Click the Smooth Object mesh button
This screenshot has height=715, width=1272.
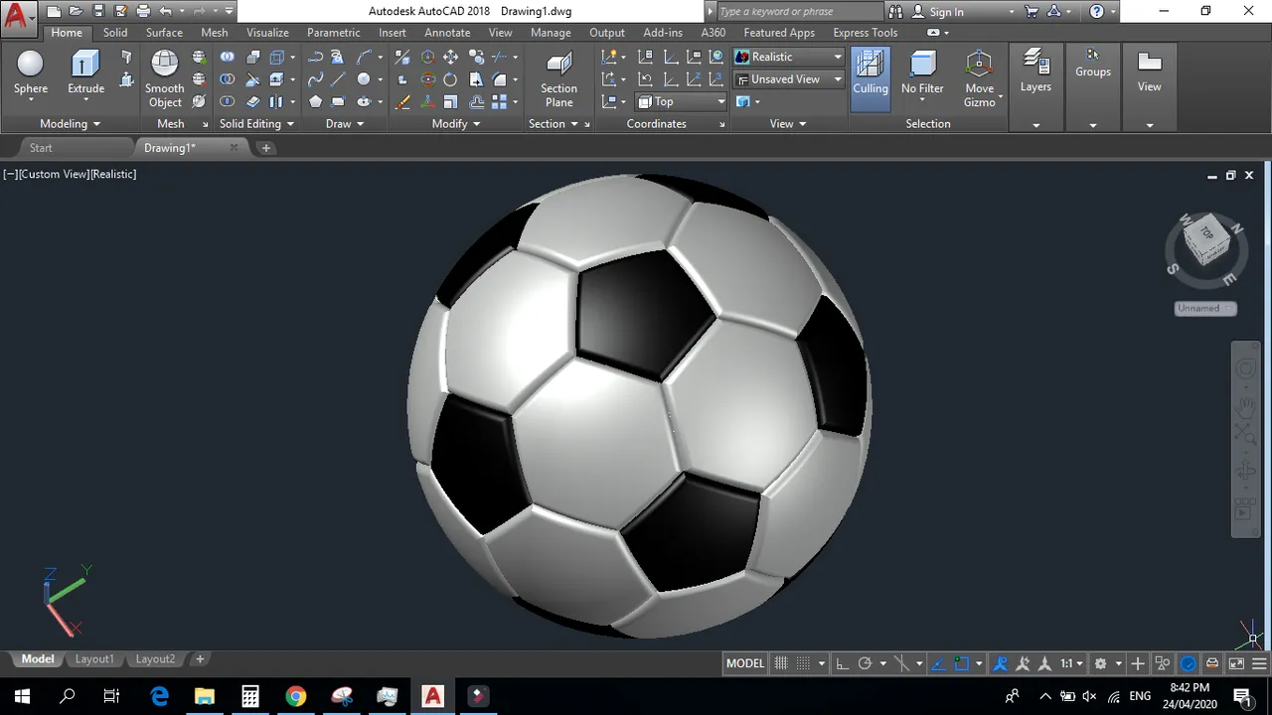coord(165,77)
